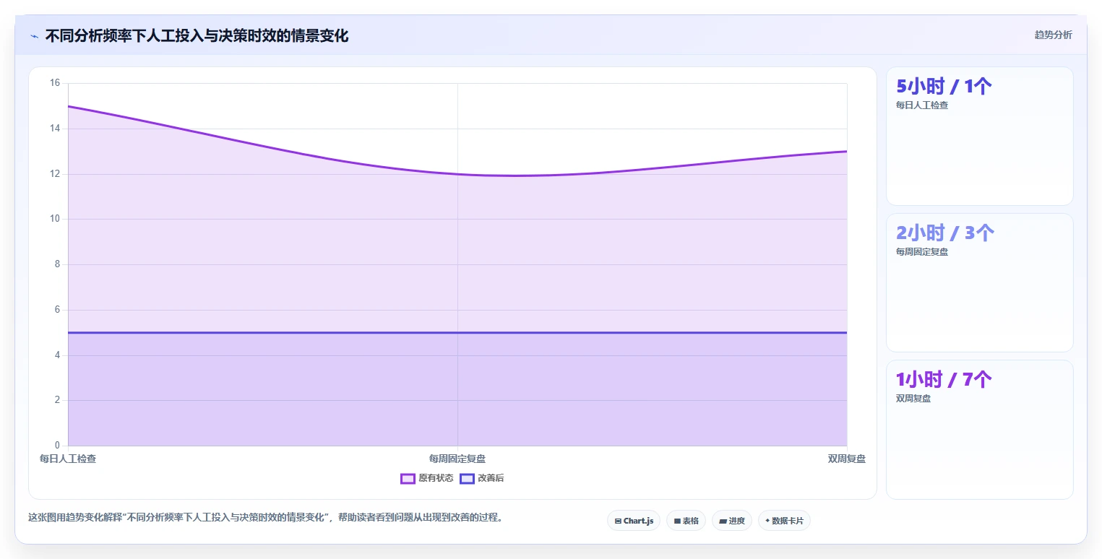The image size is (1102, 559).
Task: Toggle the 原有状态 legend item
Action: (x=427, y=478)
